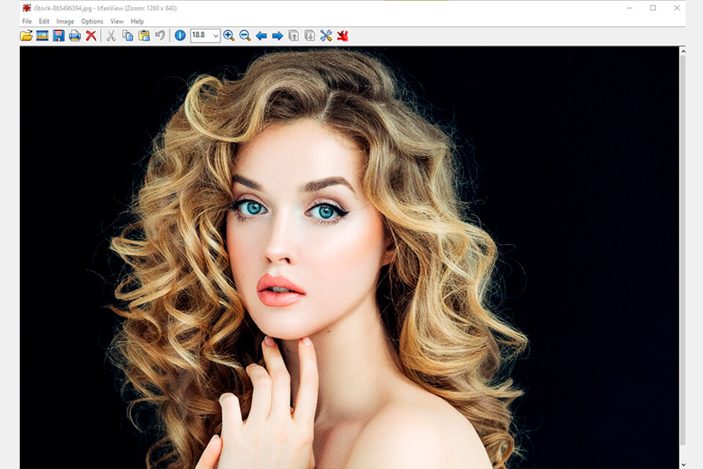Open the Image menu

pos(65,21)
